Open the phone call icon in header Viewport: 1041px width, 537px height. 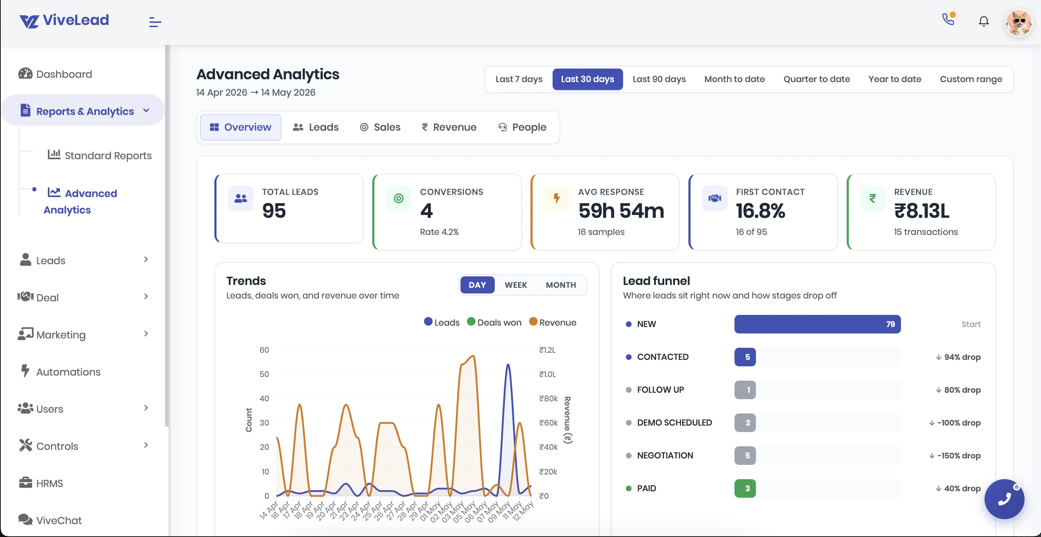(x=948, y=19)
